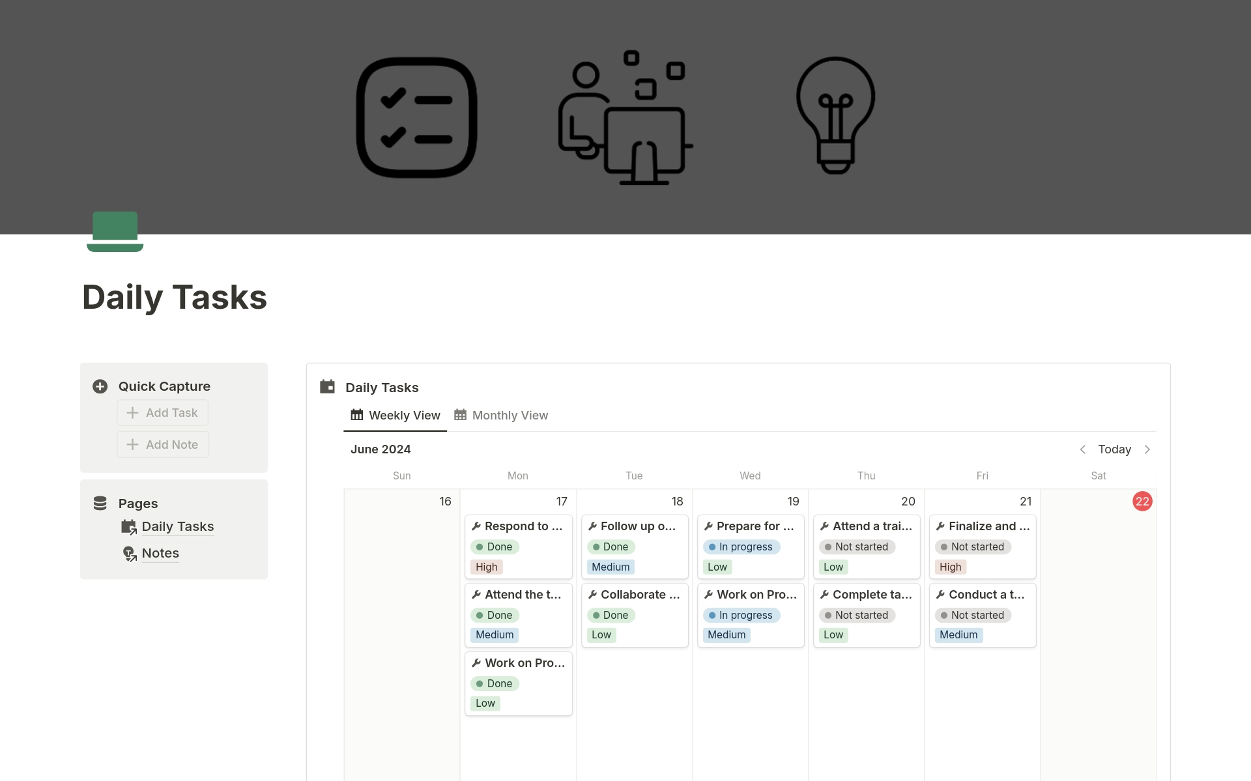Click the red High priority tag on the Finalize task

[950, 567]
